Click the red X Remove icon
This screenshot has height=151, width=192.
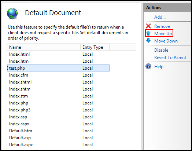(148, 26)
